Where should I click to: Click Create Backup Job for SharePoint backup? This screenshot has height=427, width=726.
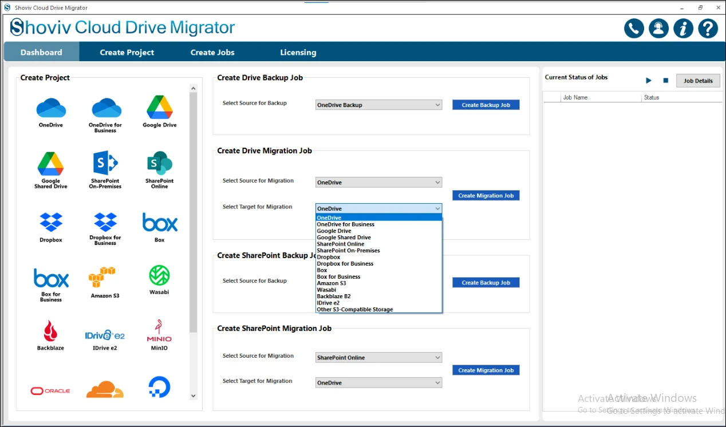pyautogui.click(x=486, y=283)
